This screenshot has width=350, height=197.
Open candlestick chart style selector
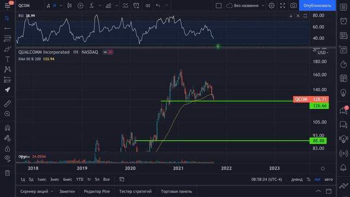pos(69,5)
